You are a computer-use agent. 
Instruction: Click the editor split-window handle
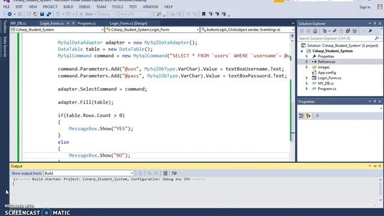[292, 36]
